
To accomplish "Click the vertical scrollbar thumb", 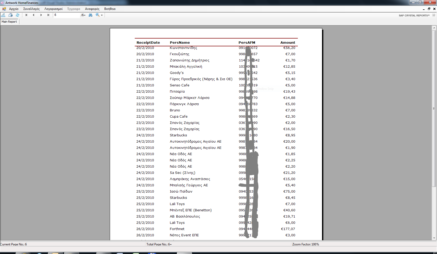I will point(434,108).
